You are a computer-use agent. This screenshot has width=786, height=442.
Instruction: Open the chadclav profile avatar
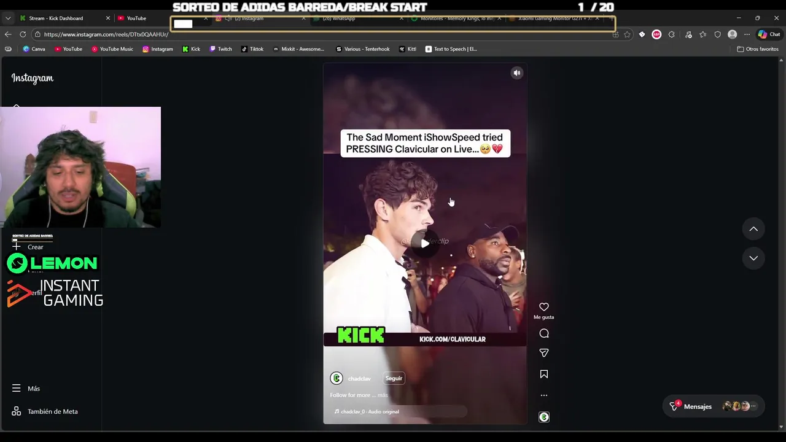click(x=336, y=379)
